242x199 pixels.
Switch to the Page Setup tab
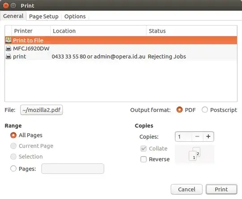[43, 17]
